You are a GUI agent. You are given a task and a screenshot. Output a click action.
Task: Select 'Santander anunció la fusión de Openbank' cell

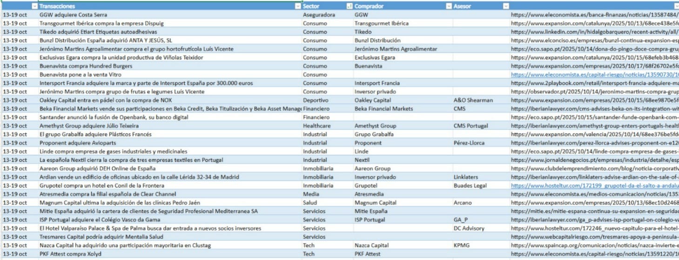coord(169,117)
